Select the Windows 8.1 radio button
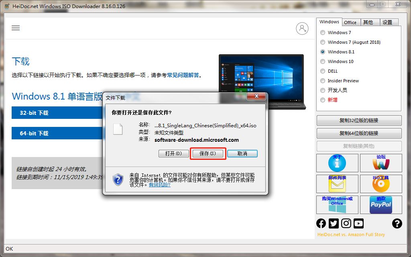The width and height of the screenshot is (411, 257). point(323,52)
